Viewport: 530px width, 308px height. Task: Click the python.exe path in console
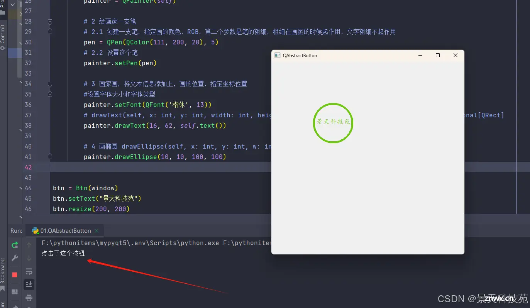tap(130, 243)
